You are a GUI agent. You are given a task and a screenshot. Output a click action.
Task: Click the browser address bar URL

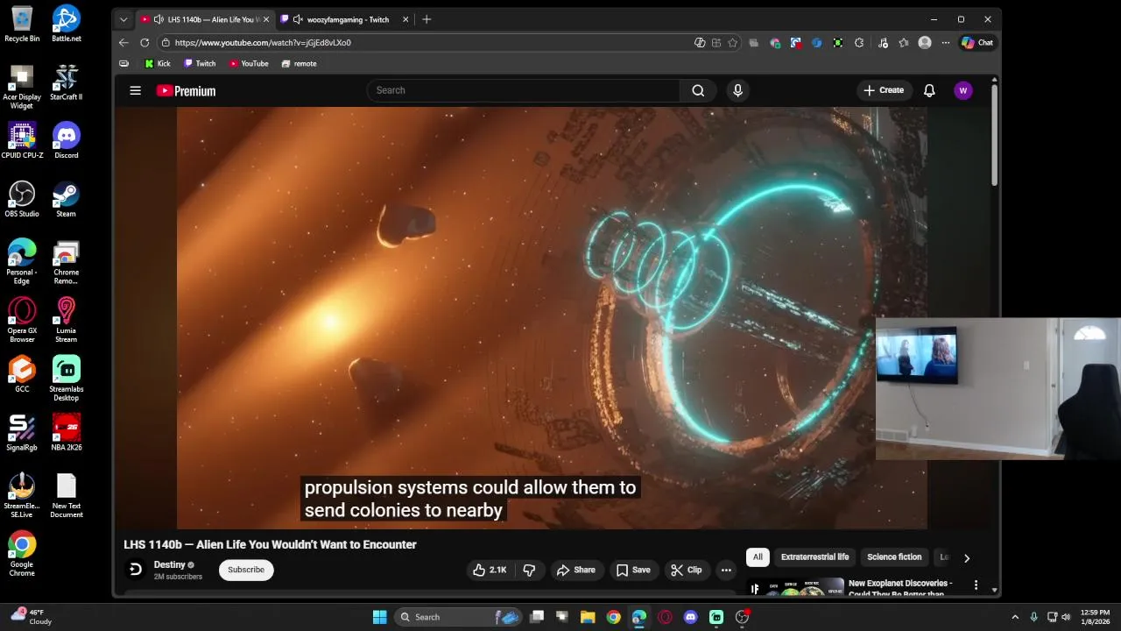pos(263,42)
